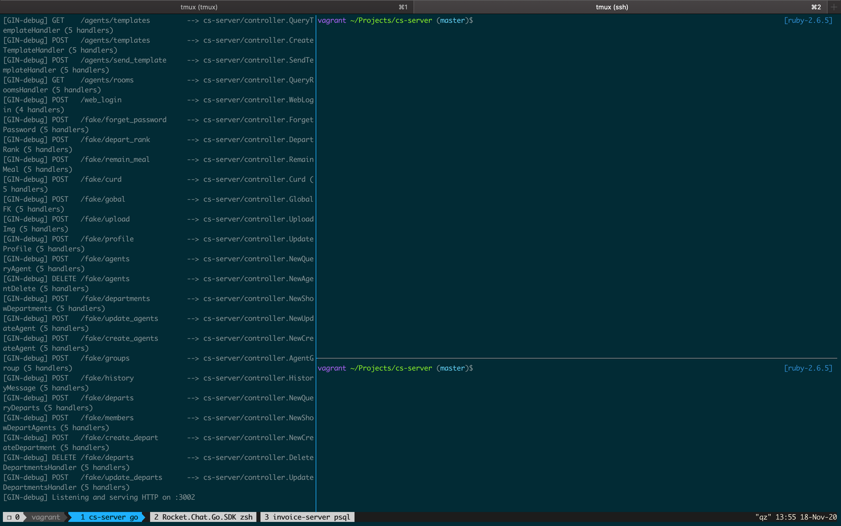Screen dimensions: 841x526
Task: Click the ⌘2 shortcut badge on the tmux (ssh) tab
Action: coord(815,7)
